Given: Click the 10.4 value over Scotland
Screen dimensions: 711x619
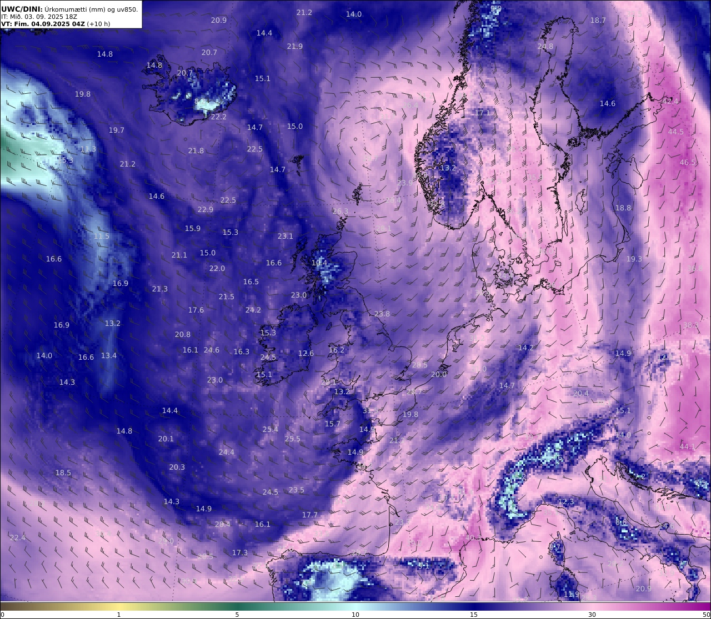Looking at the screenshot, I should tap(319, 263).
